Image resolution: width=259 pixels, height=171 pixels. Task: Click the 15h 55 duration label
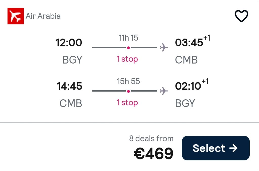(x=128, y=81)
